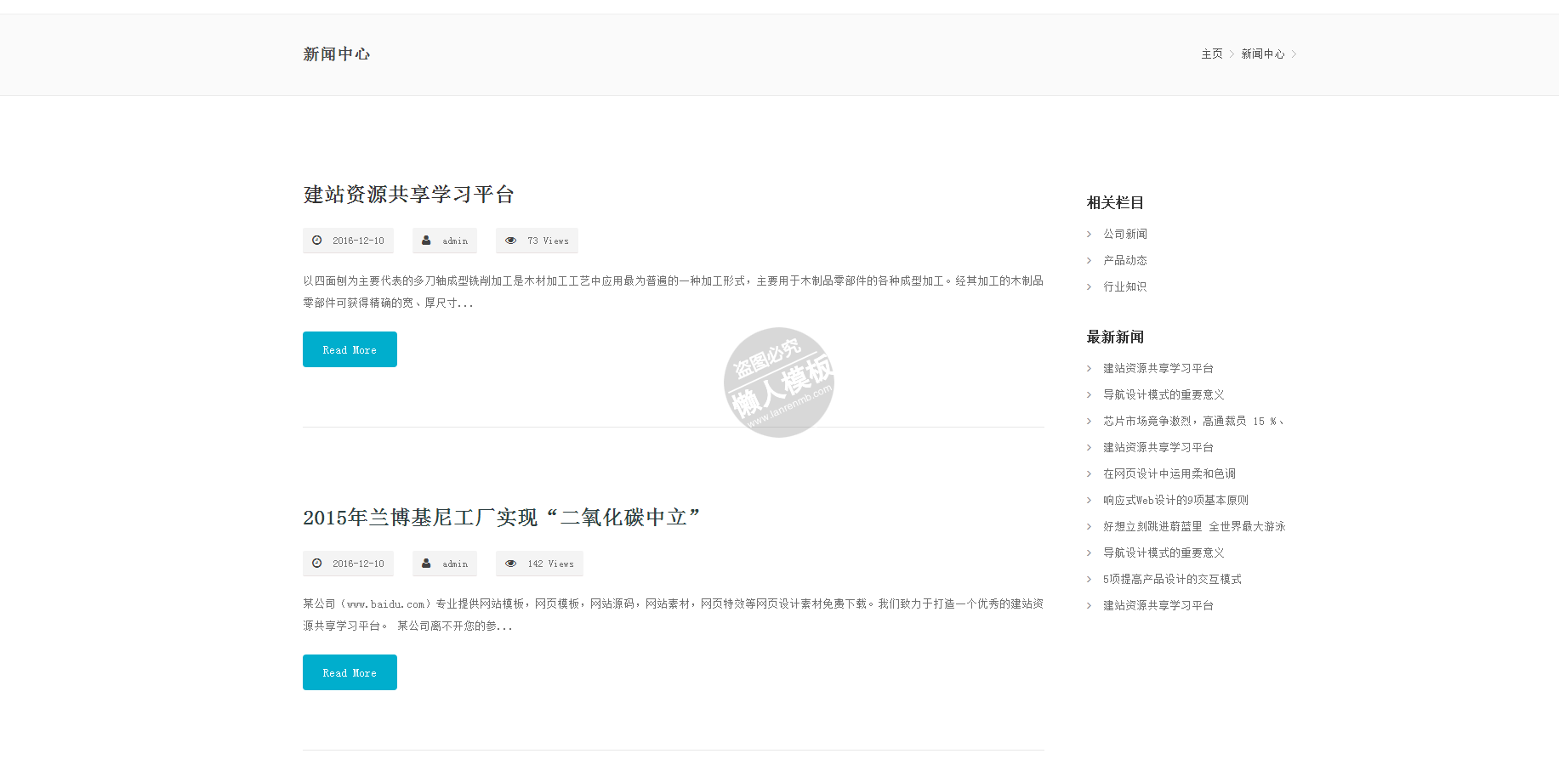Open 在网页设计中运用柔和色调 news
1559x765 pixels.
coord(1169,473)
